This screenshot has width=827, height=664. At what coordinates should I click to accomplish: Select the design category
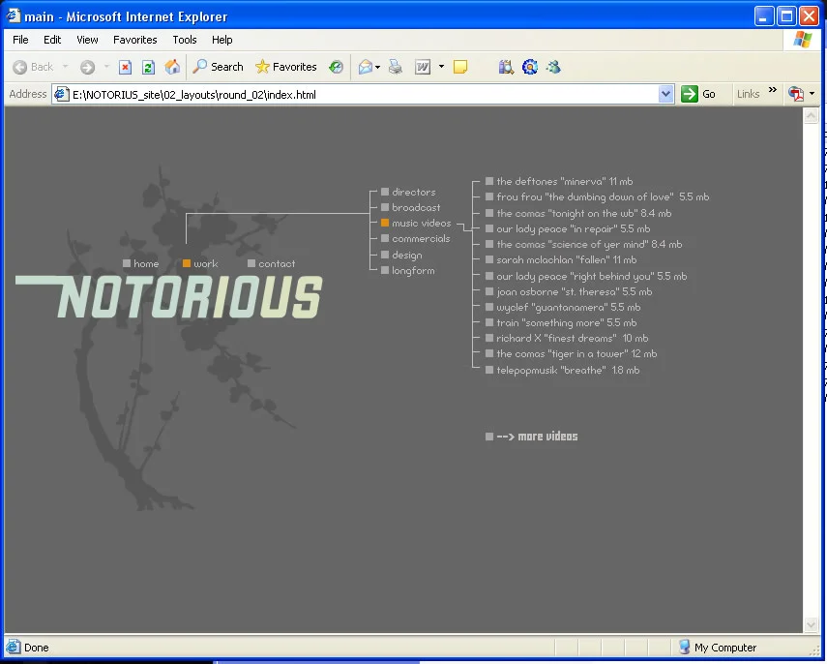pyautogui.click(x=401, y=255)
